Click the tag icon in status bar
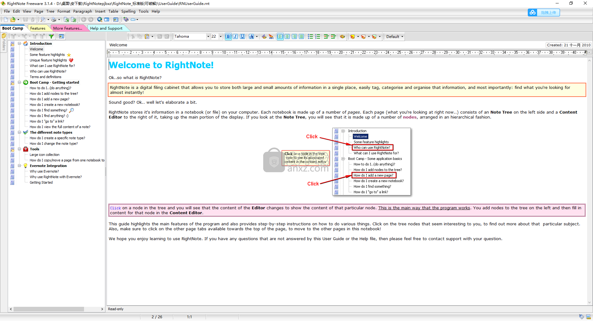593x321 pixels. coord(582,317)
